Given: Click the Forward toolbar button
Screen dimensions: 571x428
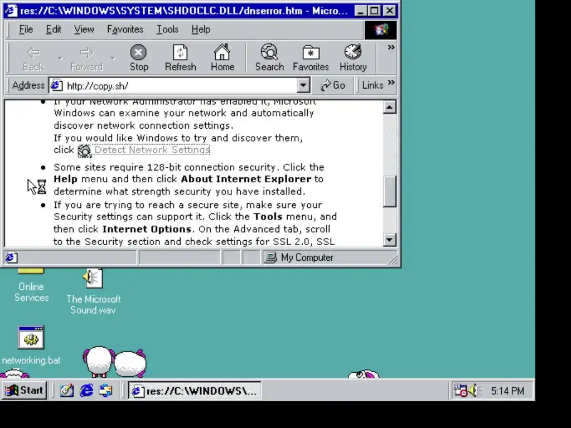Looking at the screenshot, I should [86, 58].
